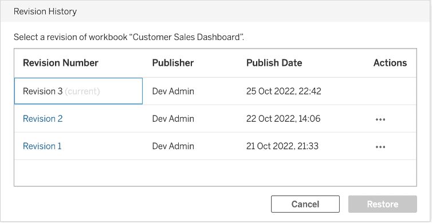Click Dev Admin in Revision 1 row
432x223 pixels.
pyautogui.click(x=173, y=146)
